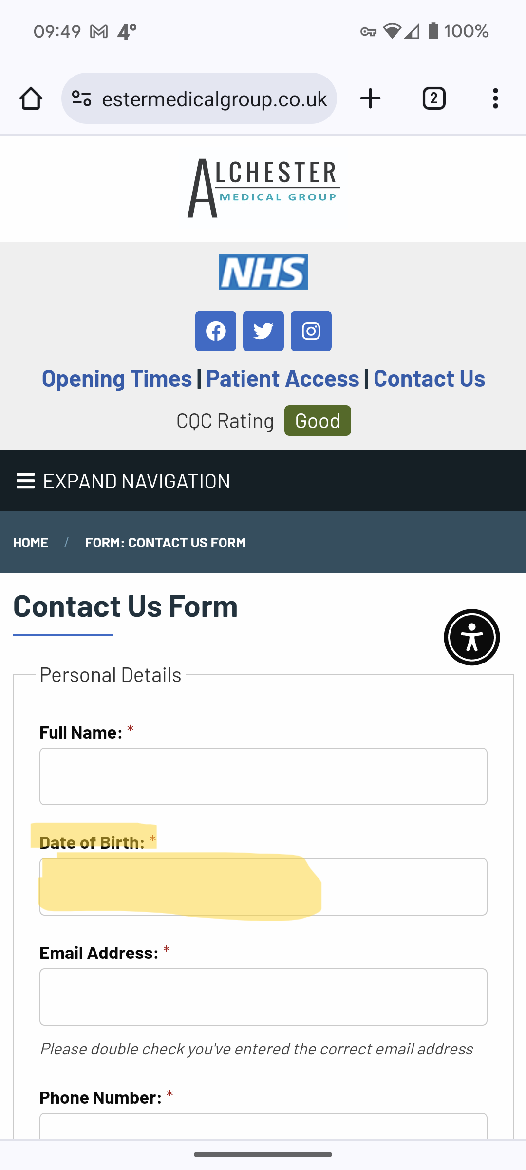Click the NHS logo
Screen dimensions: 526x1170
pos(263,272)
